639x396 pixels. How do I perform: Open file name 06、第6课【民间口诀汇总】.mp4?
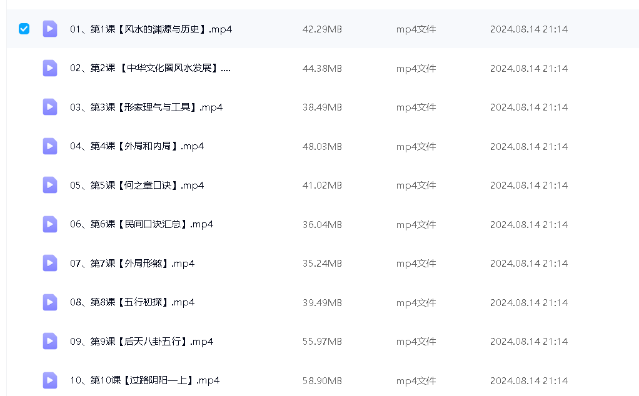(141, 224)
